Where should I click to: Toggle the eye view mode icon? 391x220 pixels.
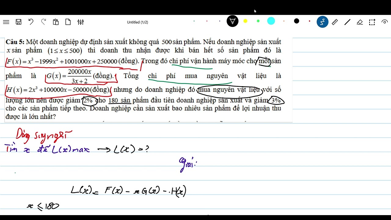[x=385, y=22]
